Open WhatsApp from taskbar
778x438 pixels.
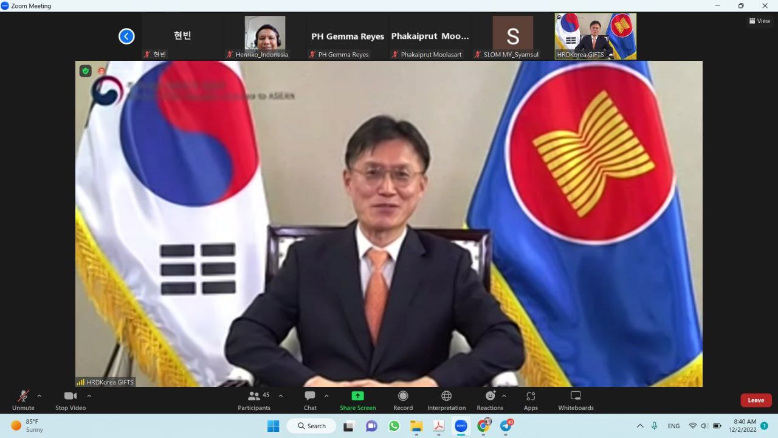click(394, 426)
